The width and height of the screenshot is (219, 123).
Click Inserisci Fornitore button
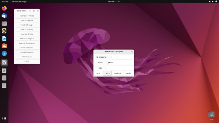click(x=27, y=16)
